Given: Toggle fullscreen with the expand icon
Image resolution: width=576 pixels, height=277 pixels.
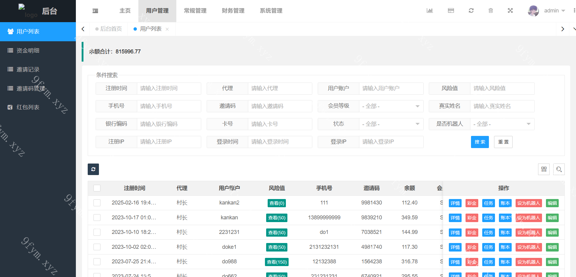Looking at the screenshot, I should pos(510,11).
